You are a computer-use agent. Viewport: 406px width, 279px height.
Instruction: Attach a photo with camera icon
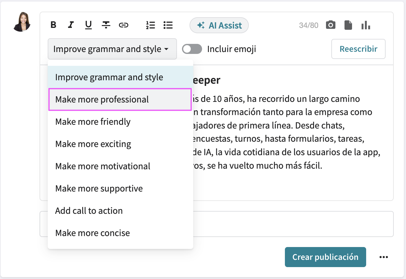point(330,25)
